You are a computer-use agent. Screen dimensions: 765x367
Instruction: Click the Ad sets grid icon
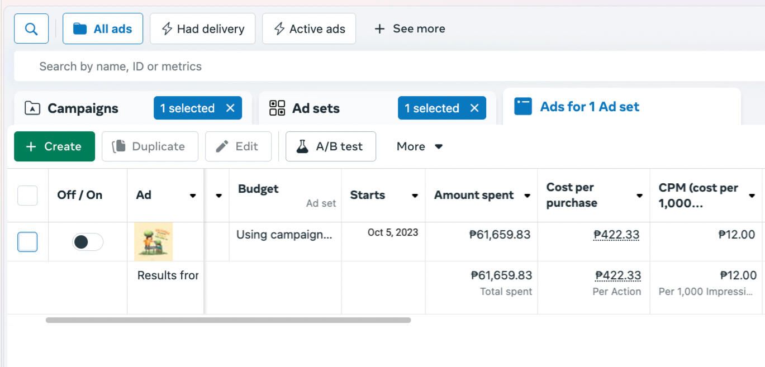277,108
